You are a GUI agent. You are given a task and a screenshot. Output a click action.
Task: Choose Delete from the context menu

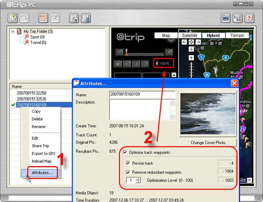point(37,119)
